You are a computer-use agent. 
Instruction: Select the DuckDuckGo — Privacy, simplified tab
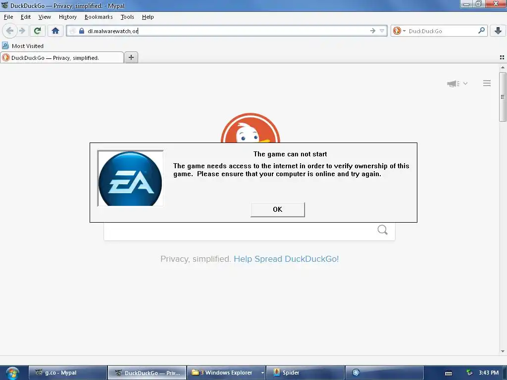click(x=62, y=57)
